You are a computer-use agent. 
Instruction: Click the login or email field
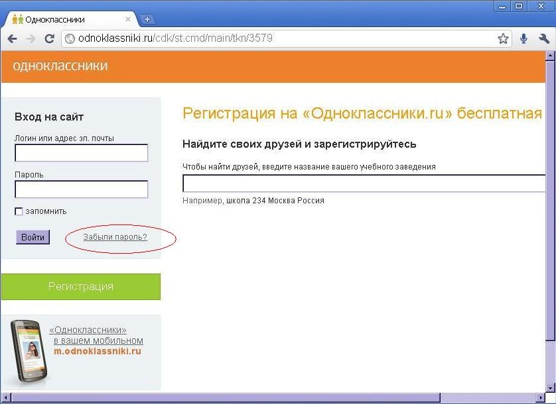81,153
